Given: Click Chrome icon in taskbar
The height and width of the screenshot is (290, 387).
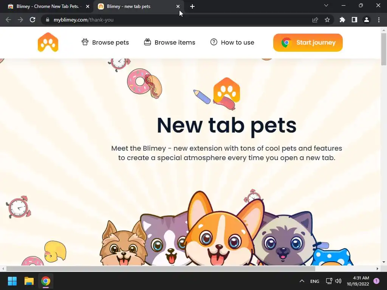Looking at the screenshot, I should coord(46,281).
